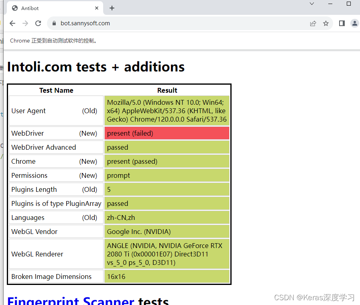Click 'Plugins is of type PluginArray' label
Viewport: 360px width, 305px height.
click(56, 203)
